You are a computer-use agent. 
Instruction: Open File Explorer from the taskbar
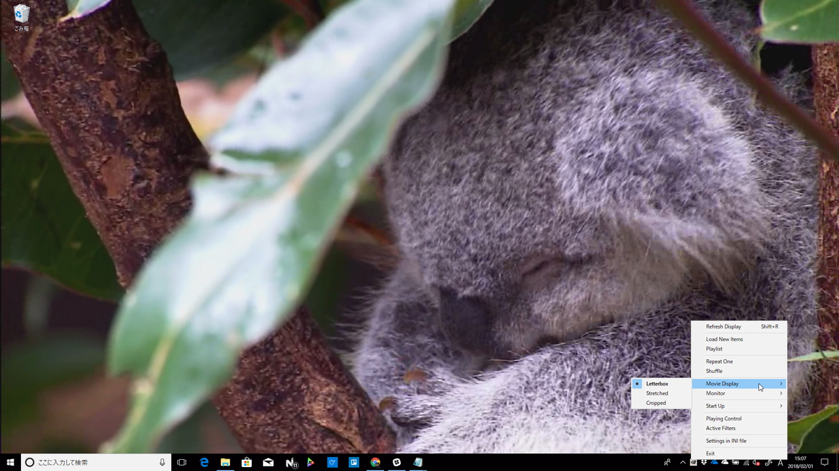click(x=225, y=462)
